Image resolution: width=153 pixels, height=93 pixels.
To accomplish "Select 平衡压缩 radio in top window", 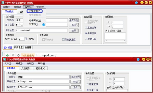I will [86, 33].
